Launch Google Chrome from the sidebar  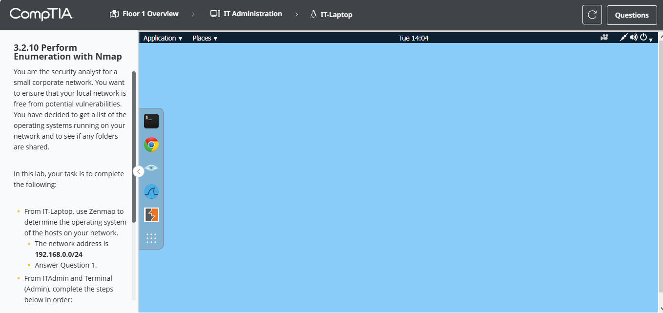(x=151, y=144)
